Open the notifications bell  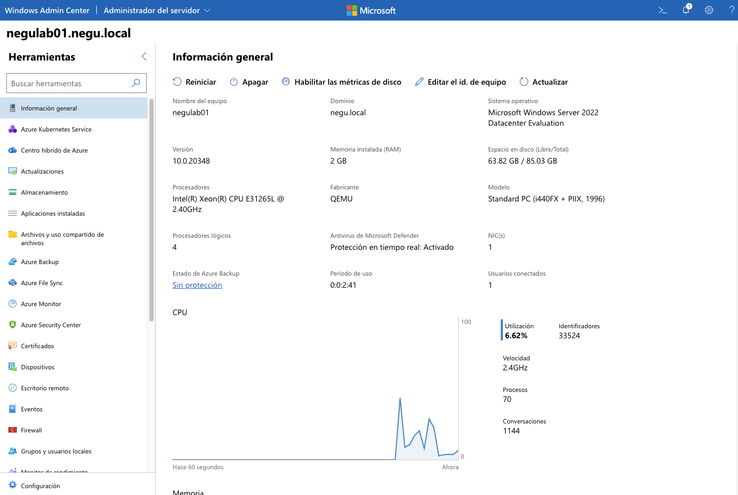[x=685, y=10]
